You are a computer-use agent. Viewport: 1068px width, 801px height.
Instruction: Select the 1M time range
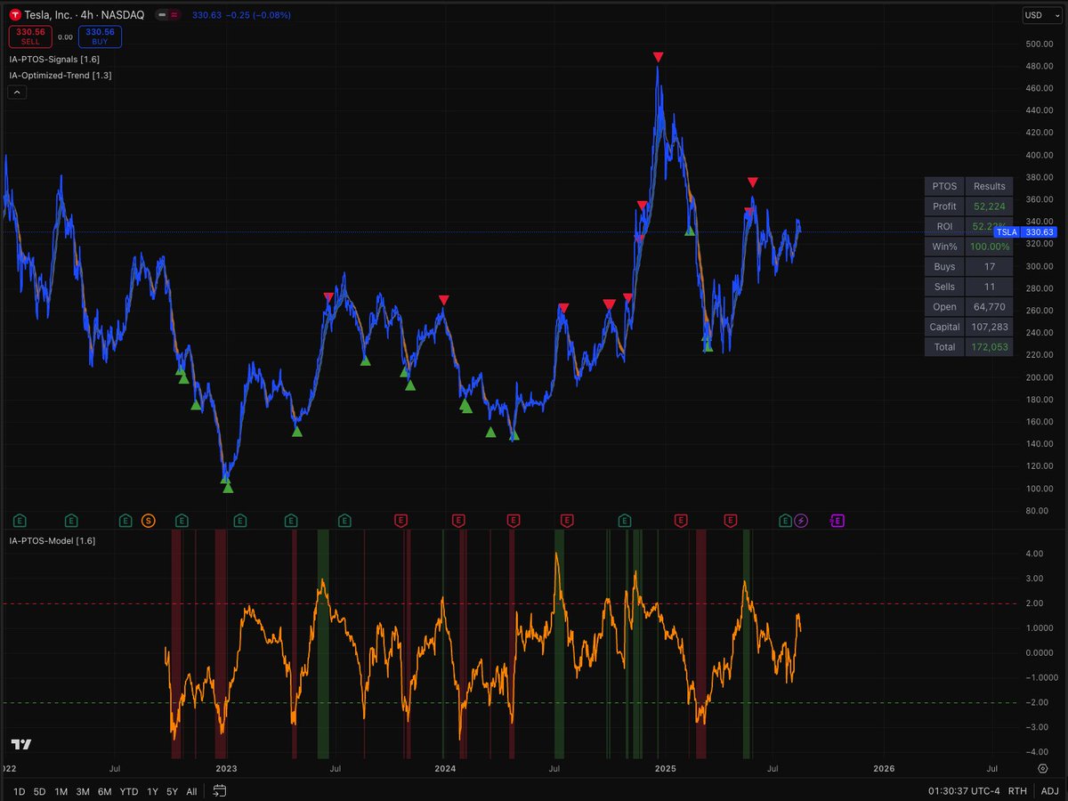(61, 791)
